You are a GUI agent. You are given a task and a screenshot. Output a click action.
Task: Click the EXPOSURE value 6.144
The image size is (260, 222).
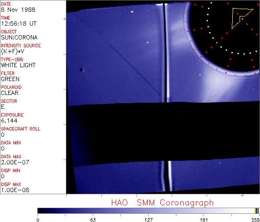(9, 121)
